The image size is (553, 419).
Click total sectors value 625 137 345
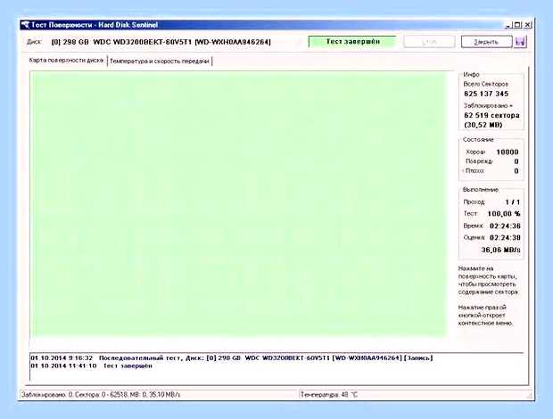[486, 94]
